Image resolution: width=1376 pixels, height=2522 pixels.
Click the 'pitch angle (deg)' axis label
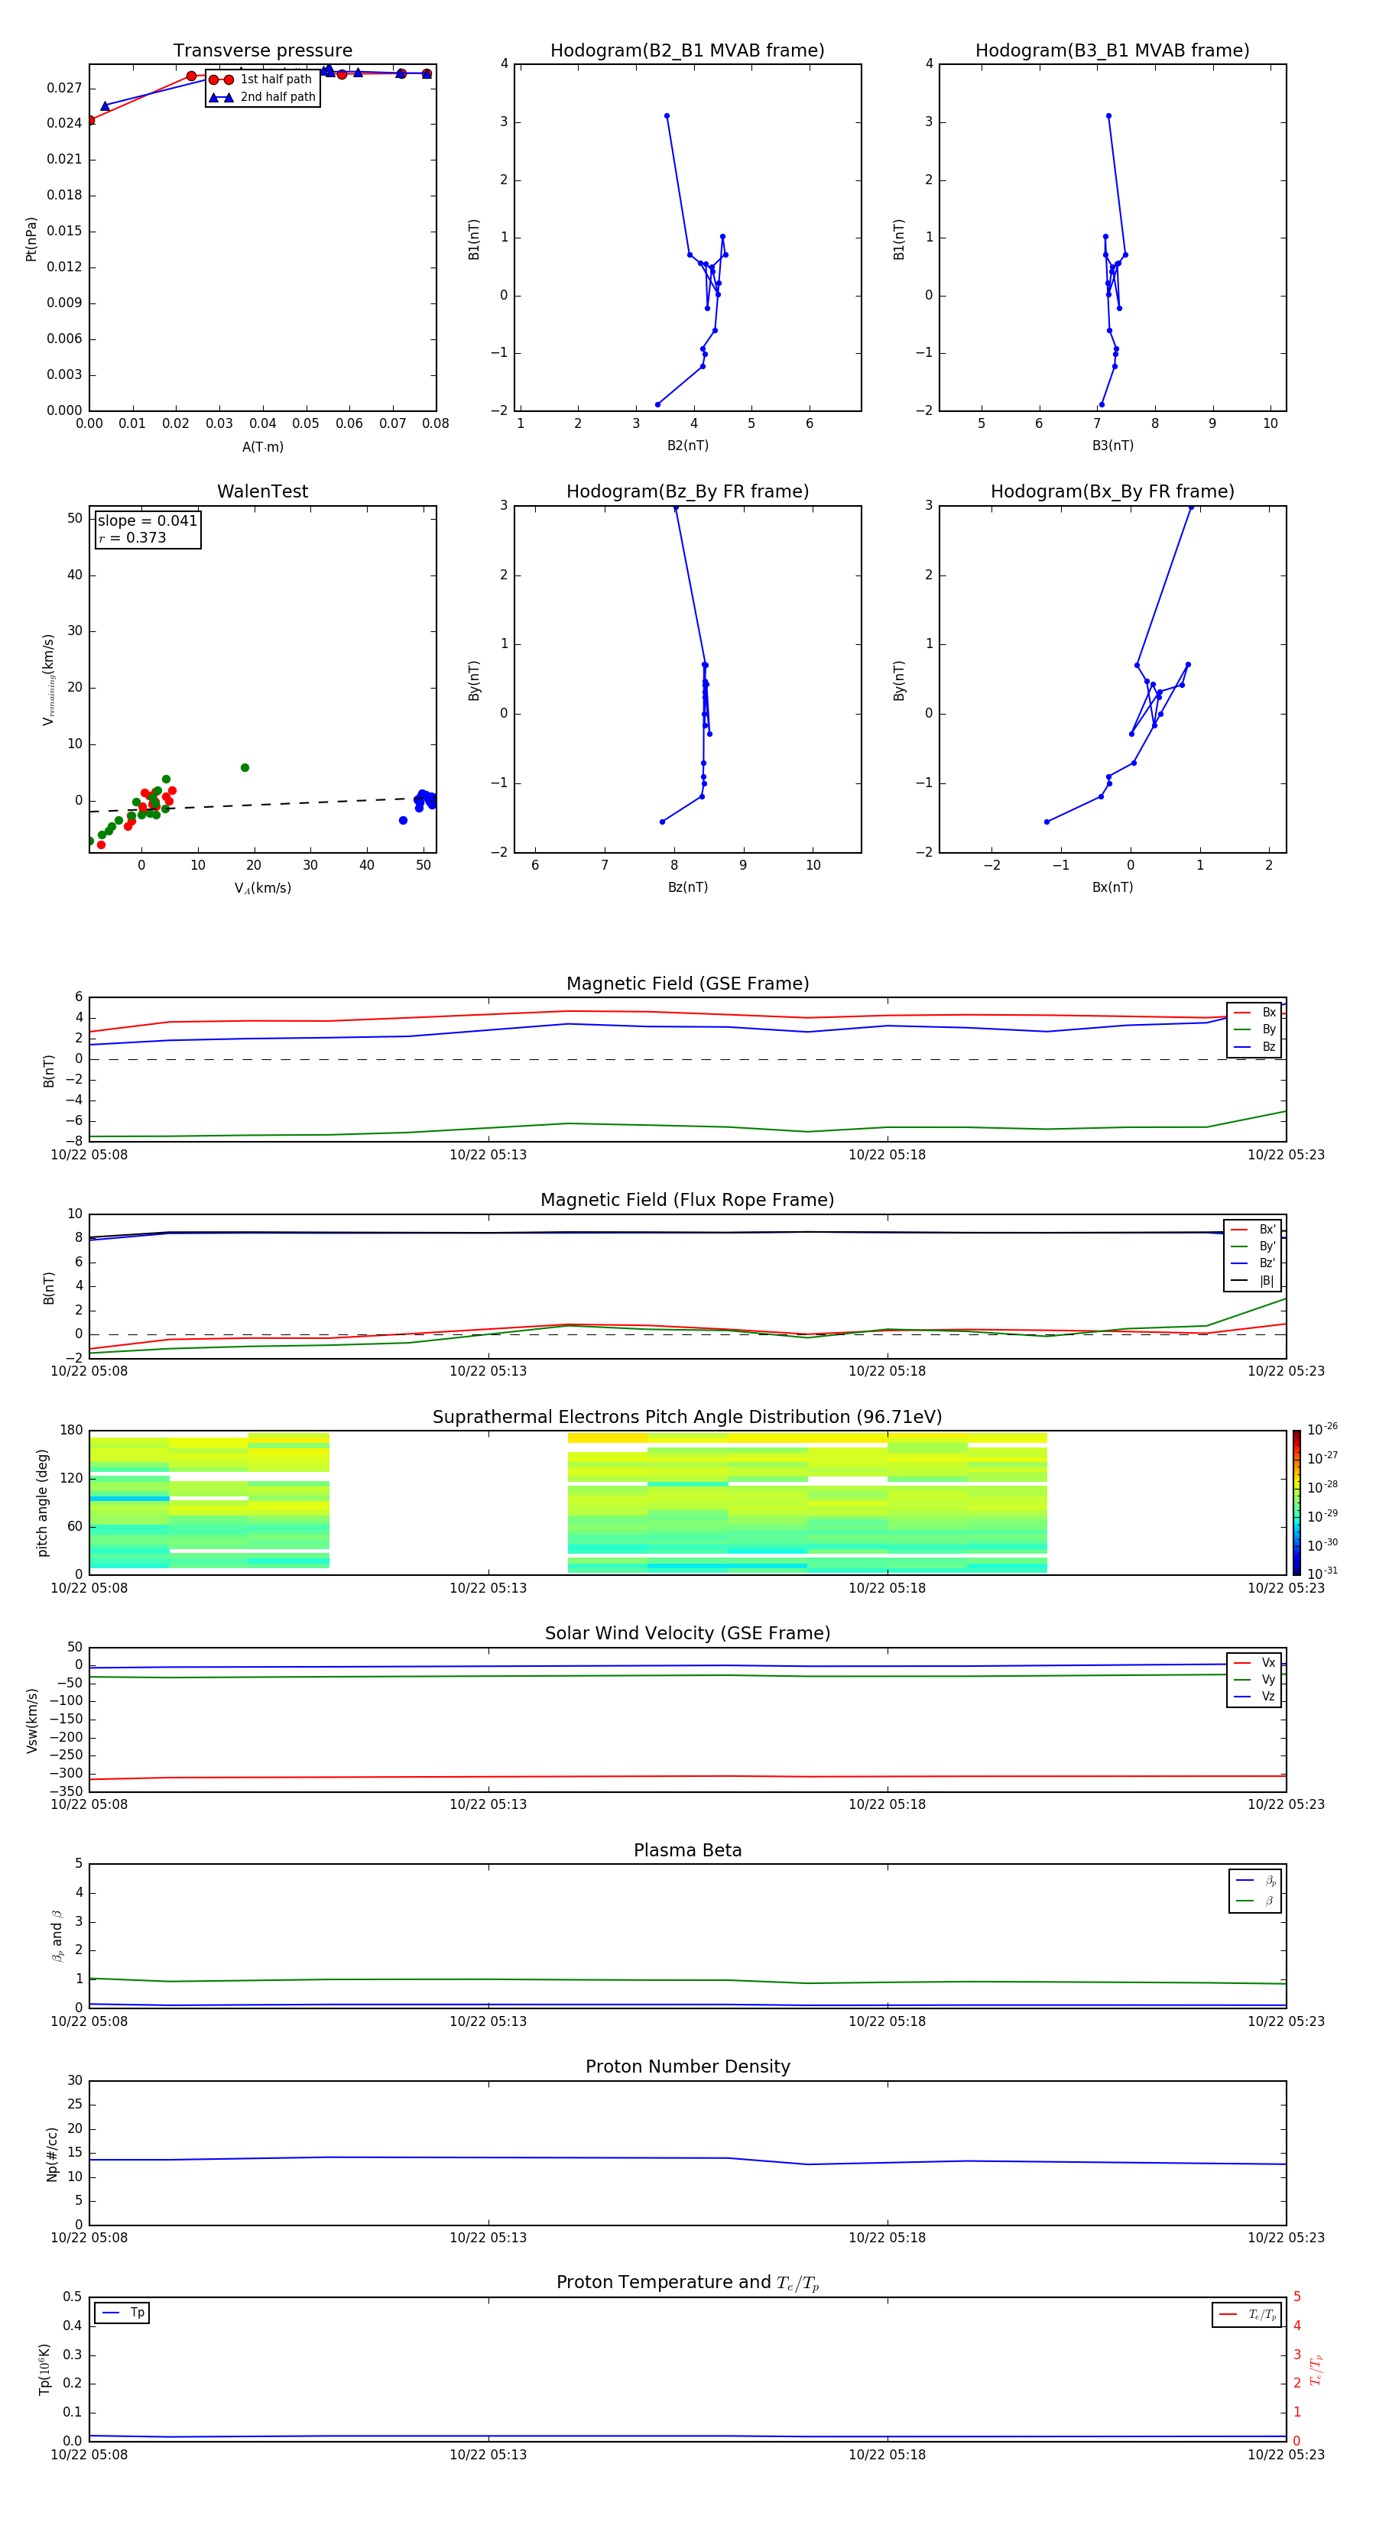(x=42, y=1503)
